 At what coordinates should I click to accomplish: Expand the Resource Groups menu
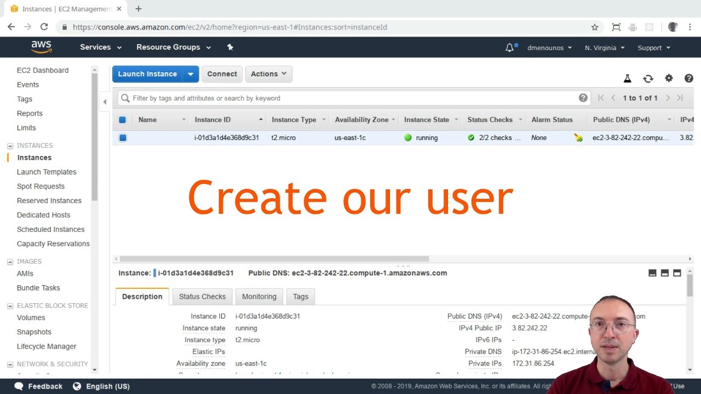tap(174, 48)
